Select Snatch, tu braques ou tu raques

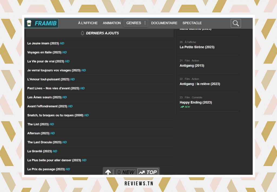[x=55, y=115]
